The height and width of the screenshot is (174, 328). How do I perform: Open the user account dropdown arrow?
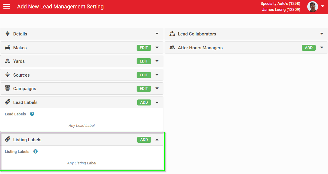point(323,7)
